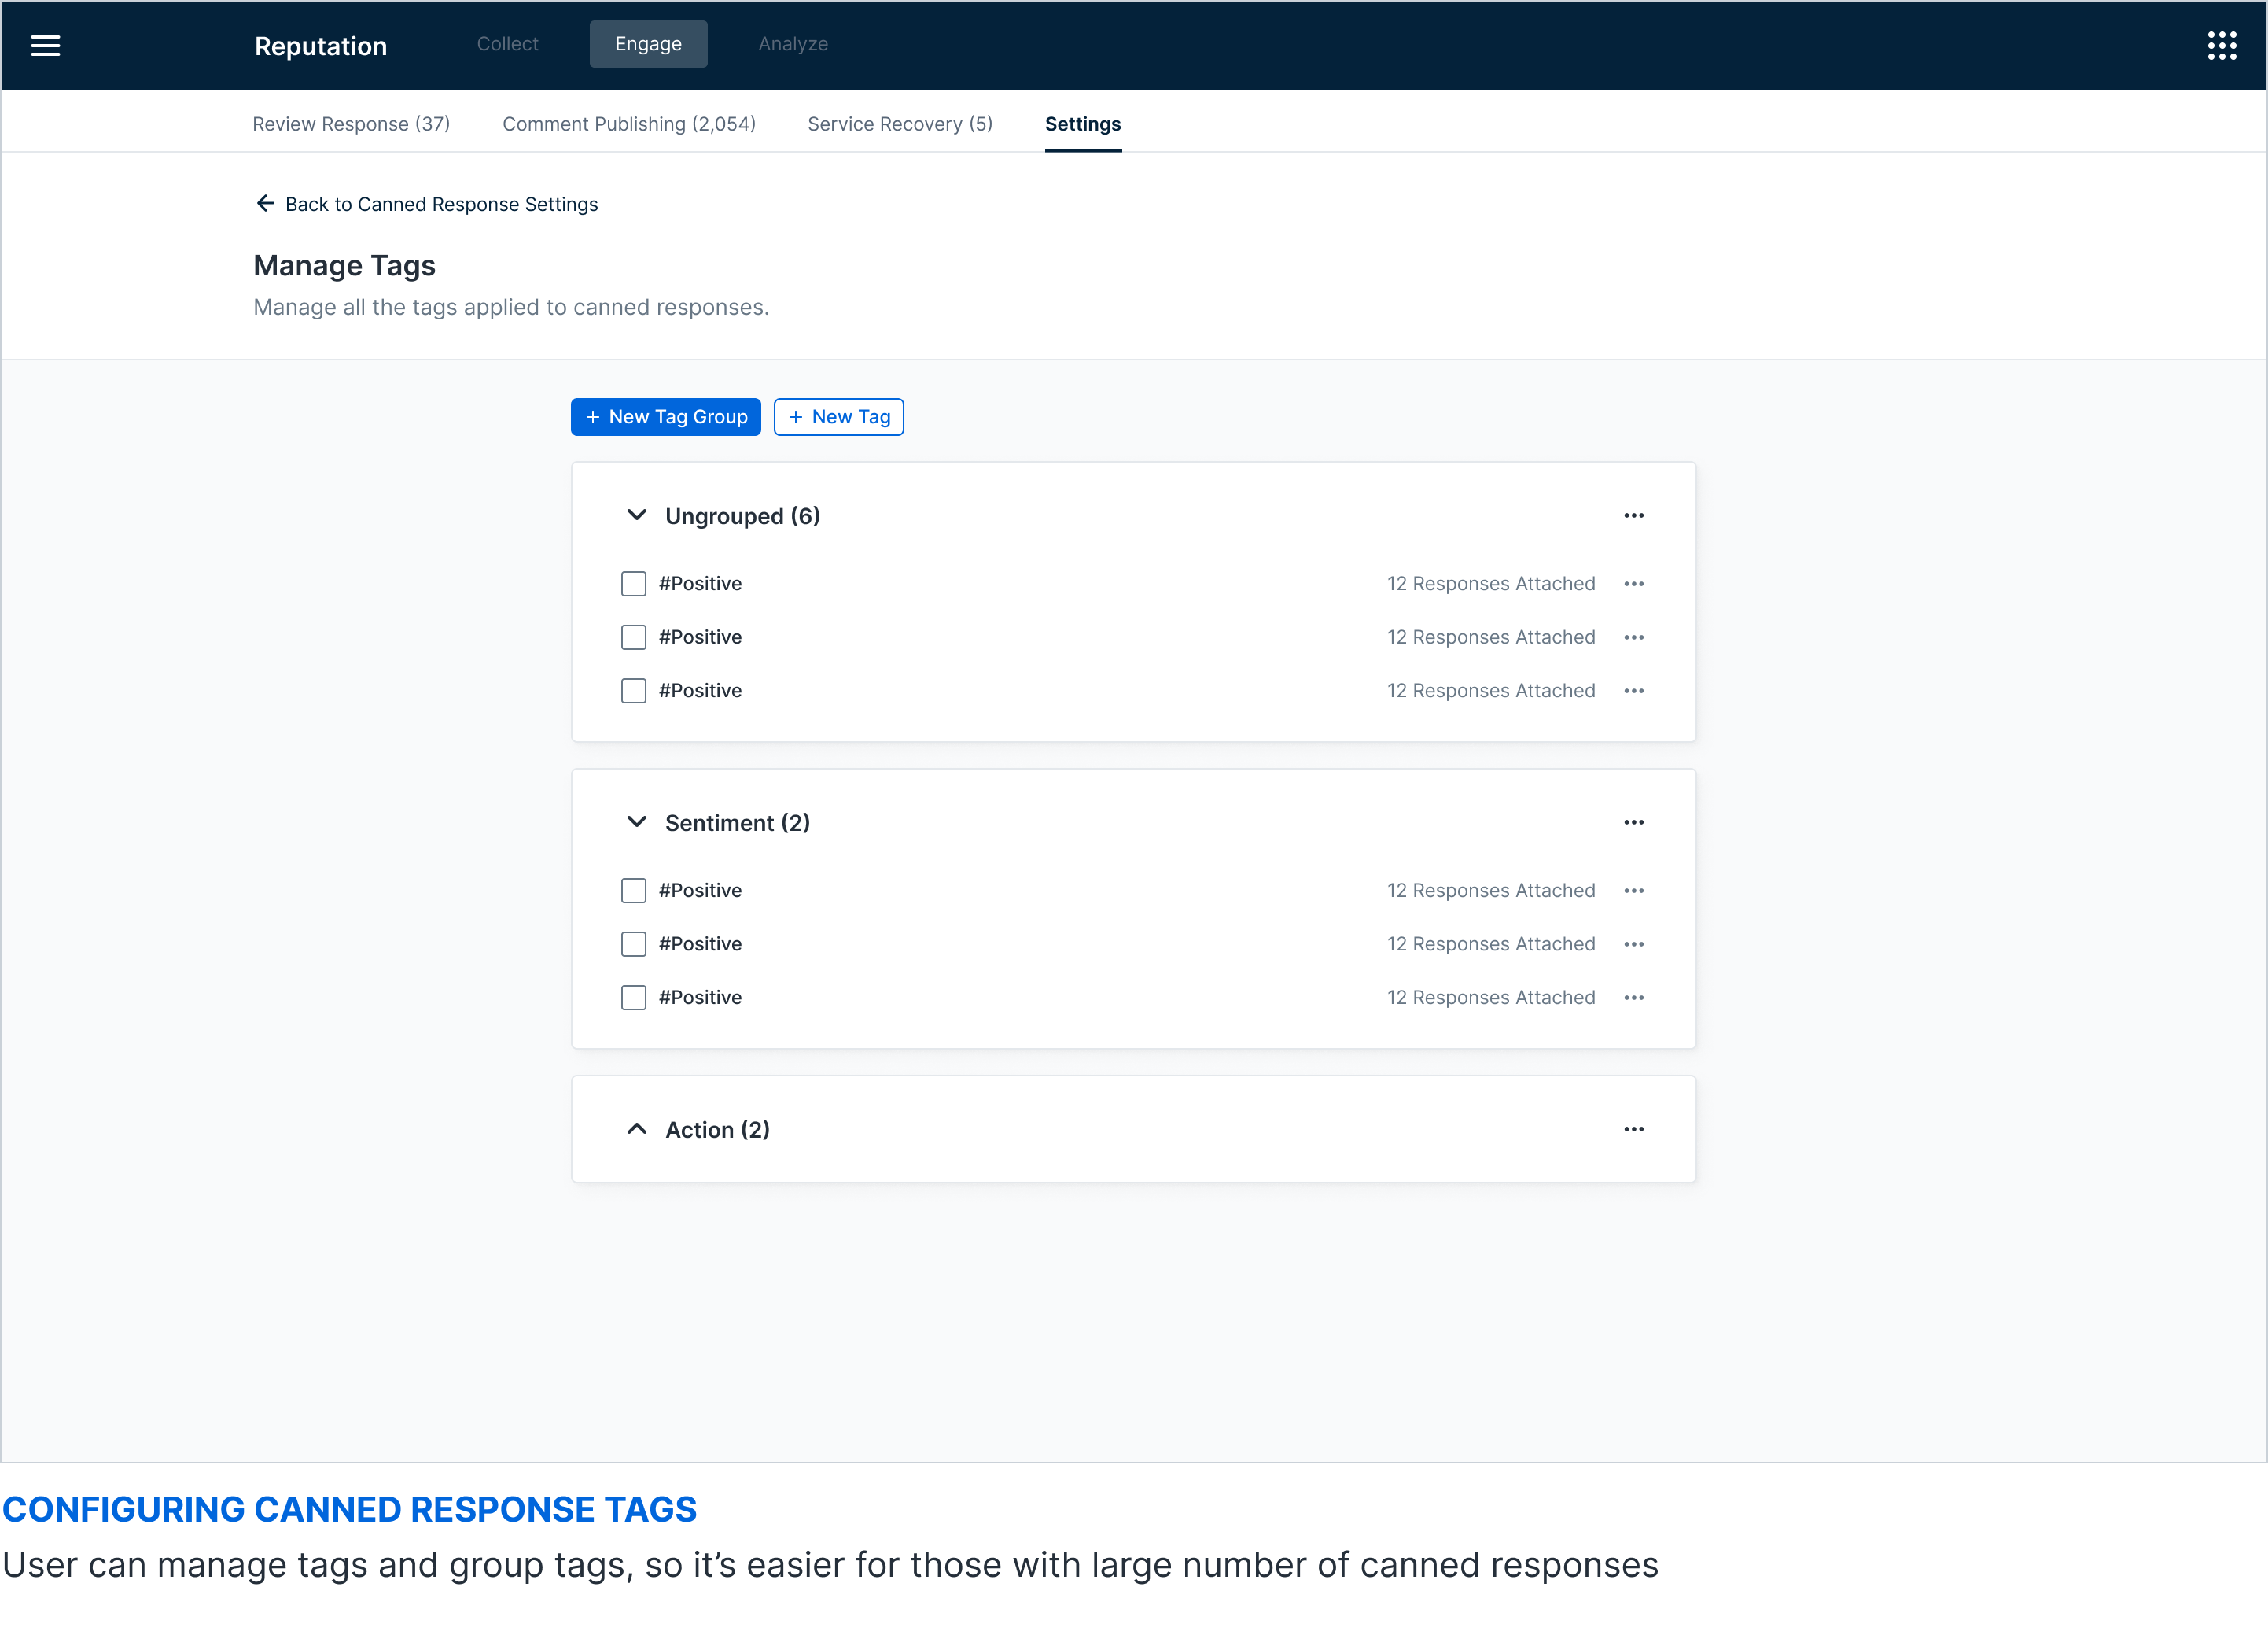Viewport: 2268px width, 1635px height.
Task: Click the New Tag Group button
Action: [x=665, y=417]
